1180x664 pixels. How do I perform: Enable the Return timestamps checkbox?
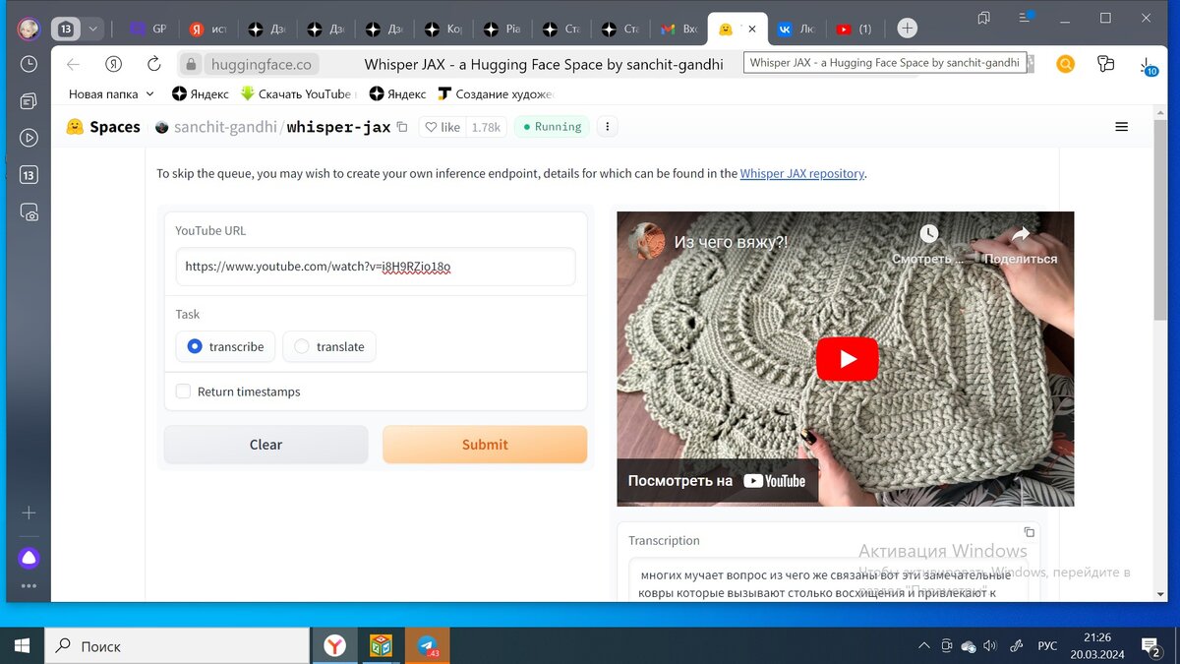tap(183, 392)
